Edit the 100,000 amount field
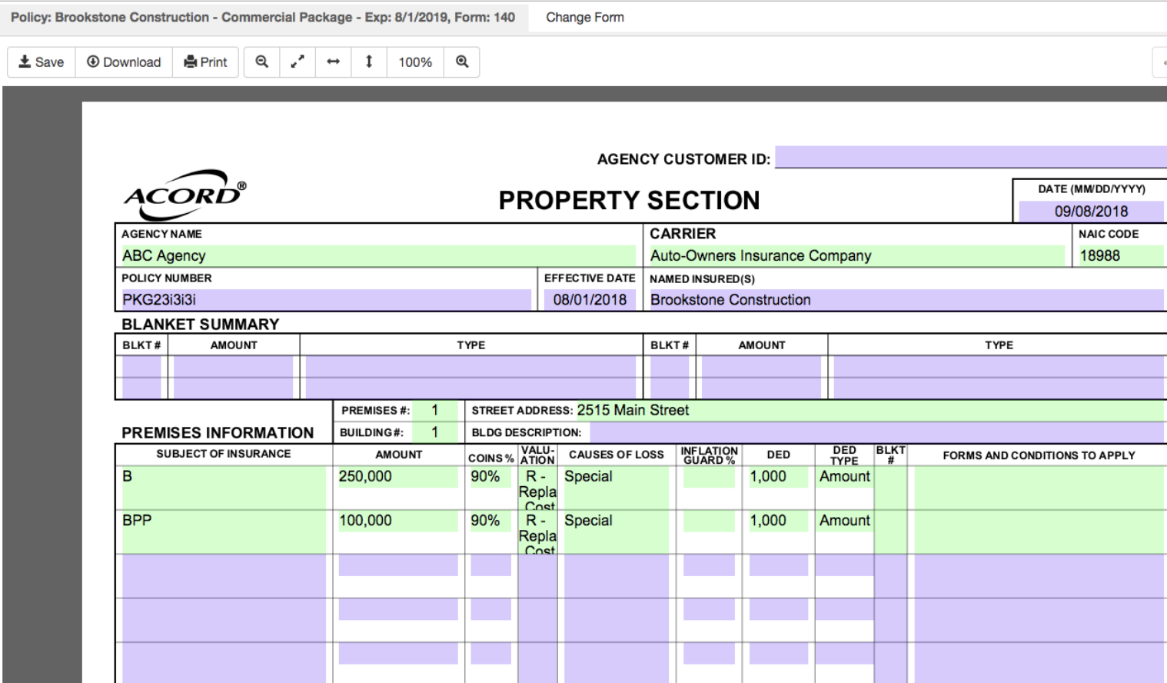The image size is (1167, 683). 398,521
